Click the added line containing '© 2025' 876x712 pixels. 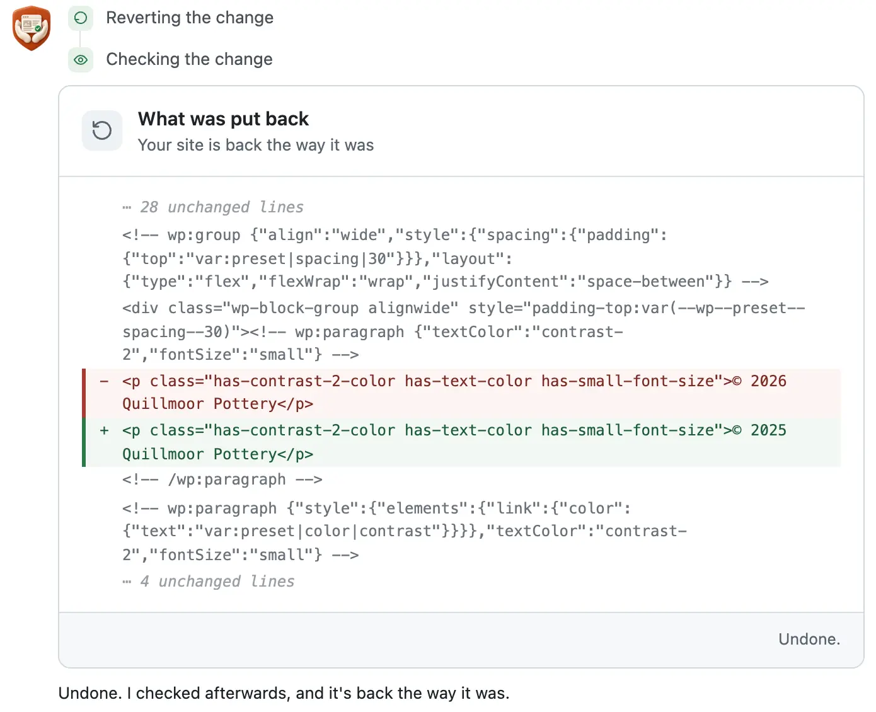click(x=461, y=442)
